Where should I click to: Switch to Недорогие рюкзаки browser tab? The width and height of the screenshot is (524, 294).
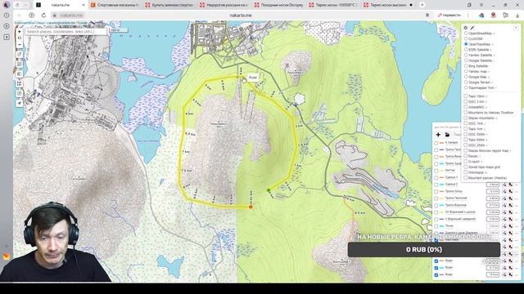coord(224,5)
